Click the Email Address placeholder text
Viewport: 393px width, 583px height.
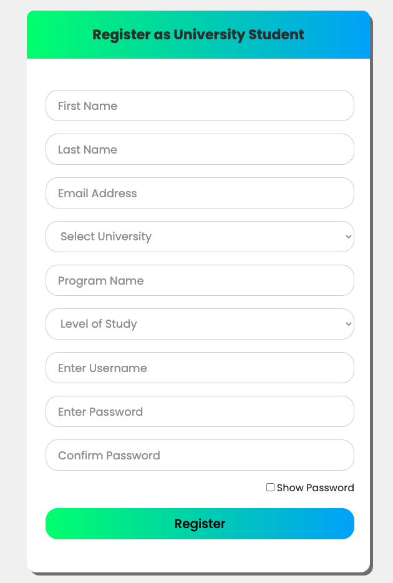coord(97,194)
